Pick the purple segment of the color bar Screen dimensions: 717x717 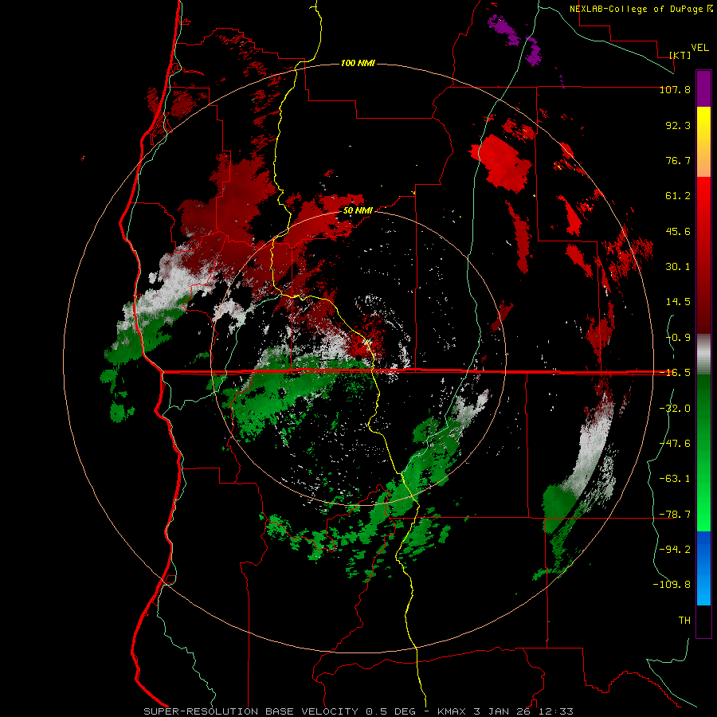[703, 88]
